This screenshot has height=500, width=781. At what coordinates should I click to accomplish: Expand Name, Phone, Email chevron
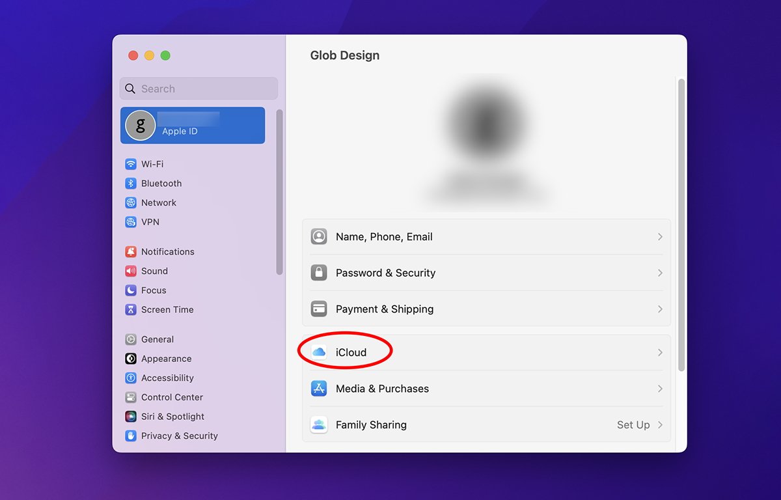pyautogui.click(x=659, y=237)
